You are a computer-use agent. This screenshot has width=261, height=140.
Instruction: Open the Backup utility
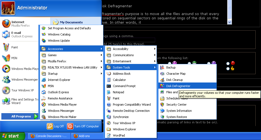[171, 67]
